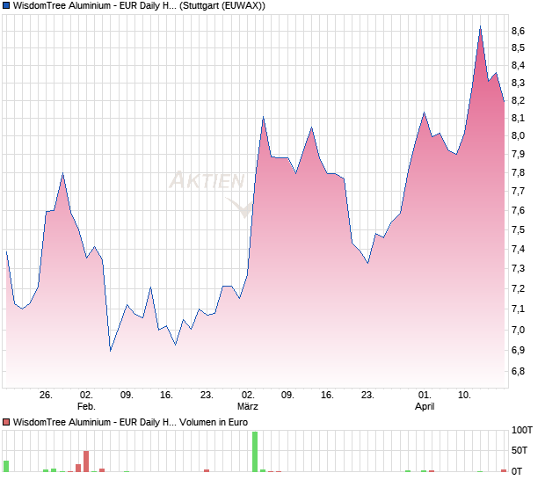Image resolution: width=545 pixels, height=480 pixels.
Task: Click the 7,8 price peak in late January
Action: point(62,173)
